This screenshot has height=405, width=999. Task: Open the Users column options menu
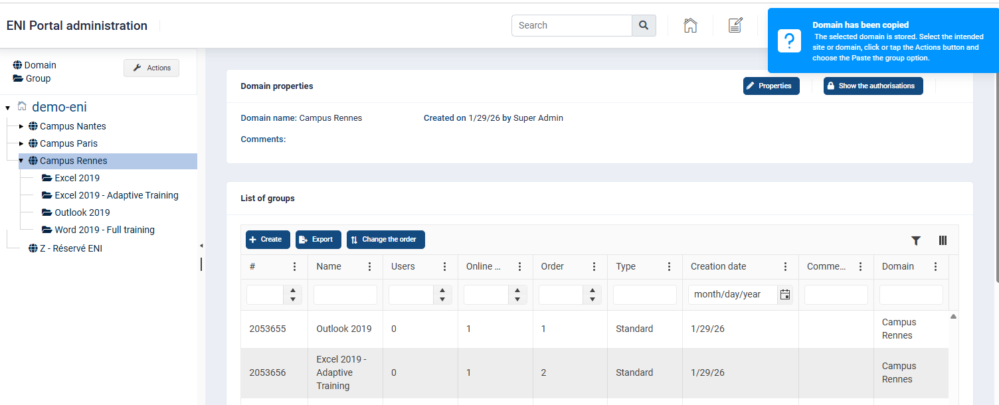point(444,266)
